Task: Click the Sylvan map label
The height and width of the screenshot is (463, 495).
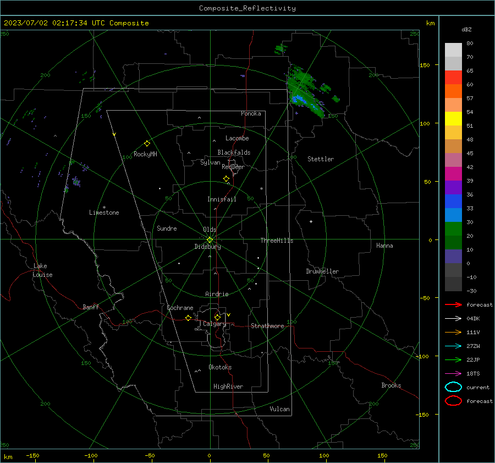Action: (210, 162)
